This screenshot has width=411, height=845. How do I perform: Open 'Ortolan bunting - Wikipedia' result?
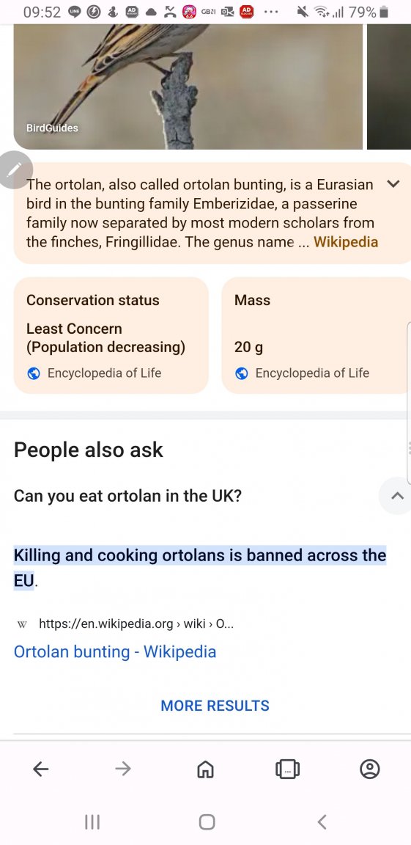click(114, 651)
